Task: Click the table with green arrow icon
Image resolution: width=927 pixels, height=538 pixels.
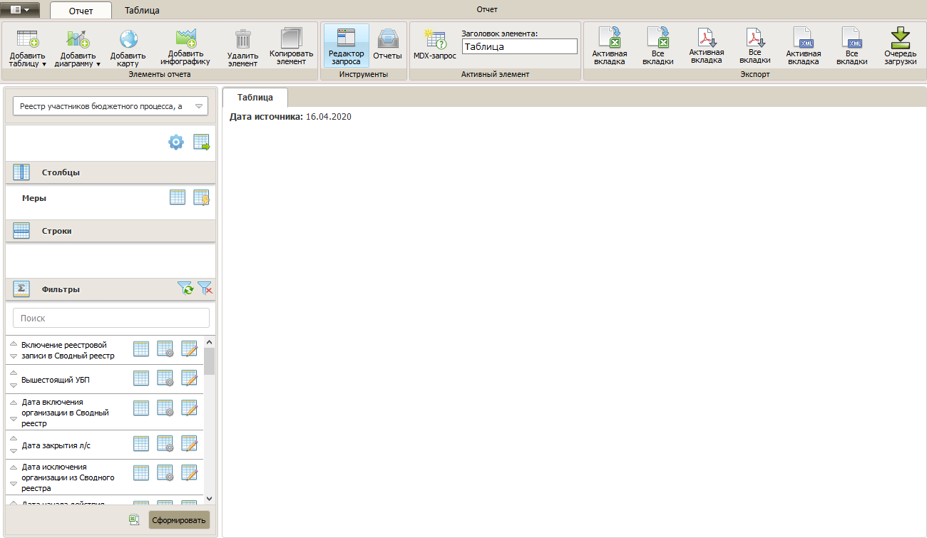Action: tap(202, 143)
